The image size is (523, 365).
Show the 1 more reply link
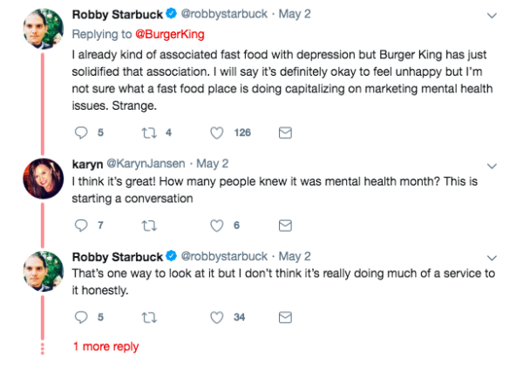coord(106,347)
